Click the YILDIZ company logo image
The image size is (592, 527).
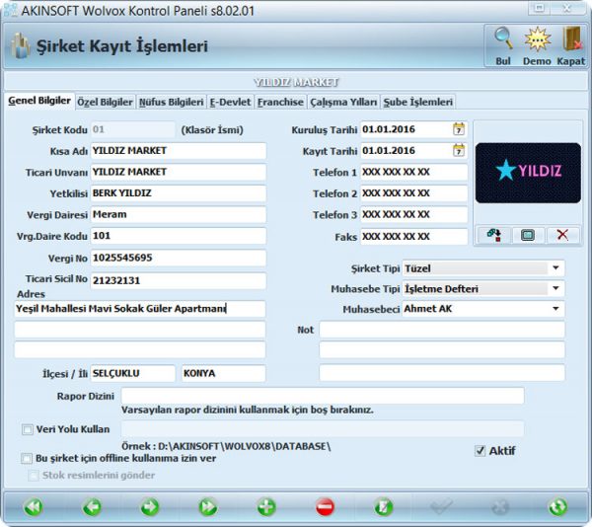528,173
